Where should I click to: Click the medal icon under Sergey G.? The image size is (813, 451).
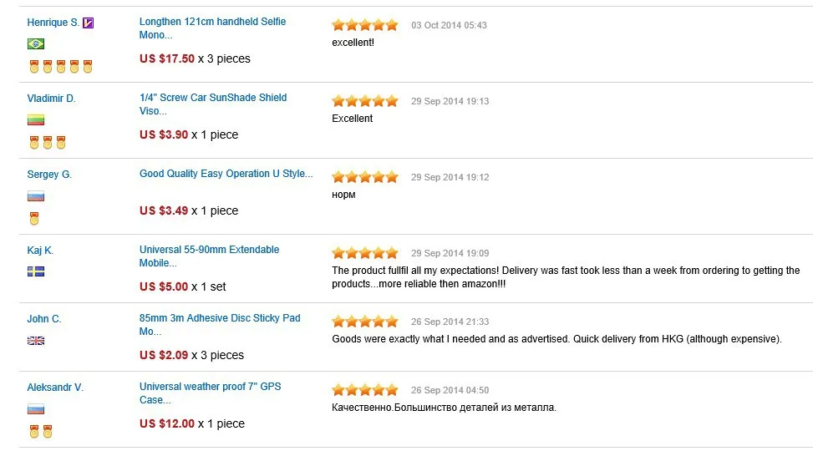[x=34, y=219]
